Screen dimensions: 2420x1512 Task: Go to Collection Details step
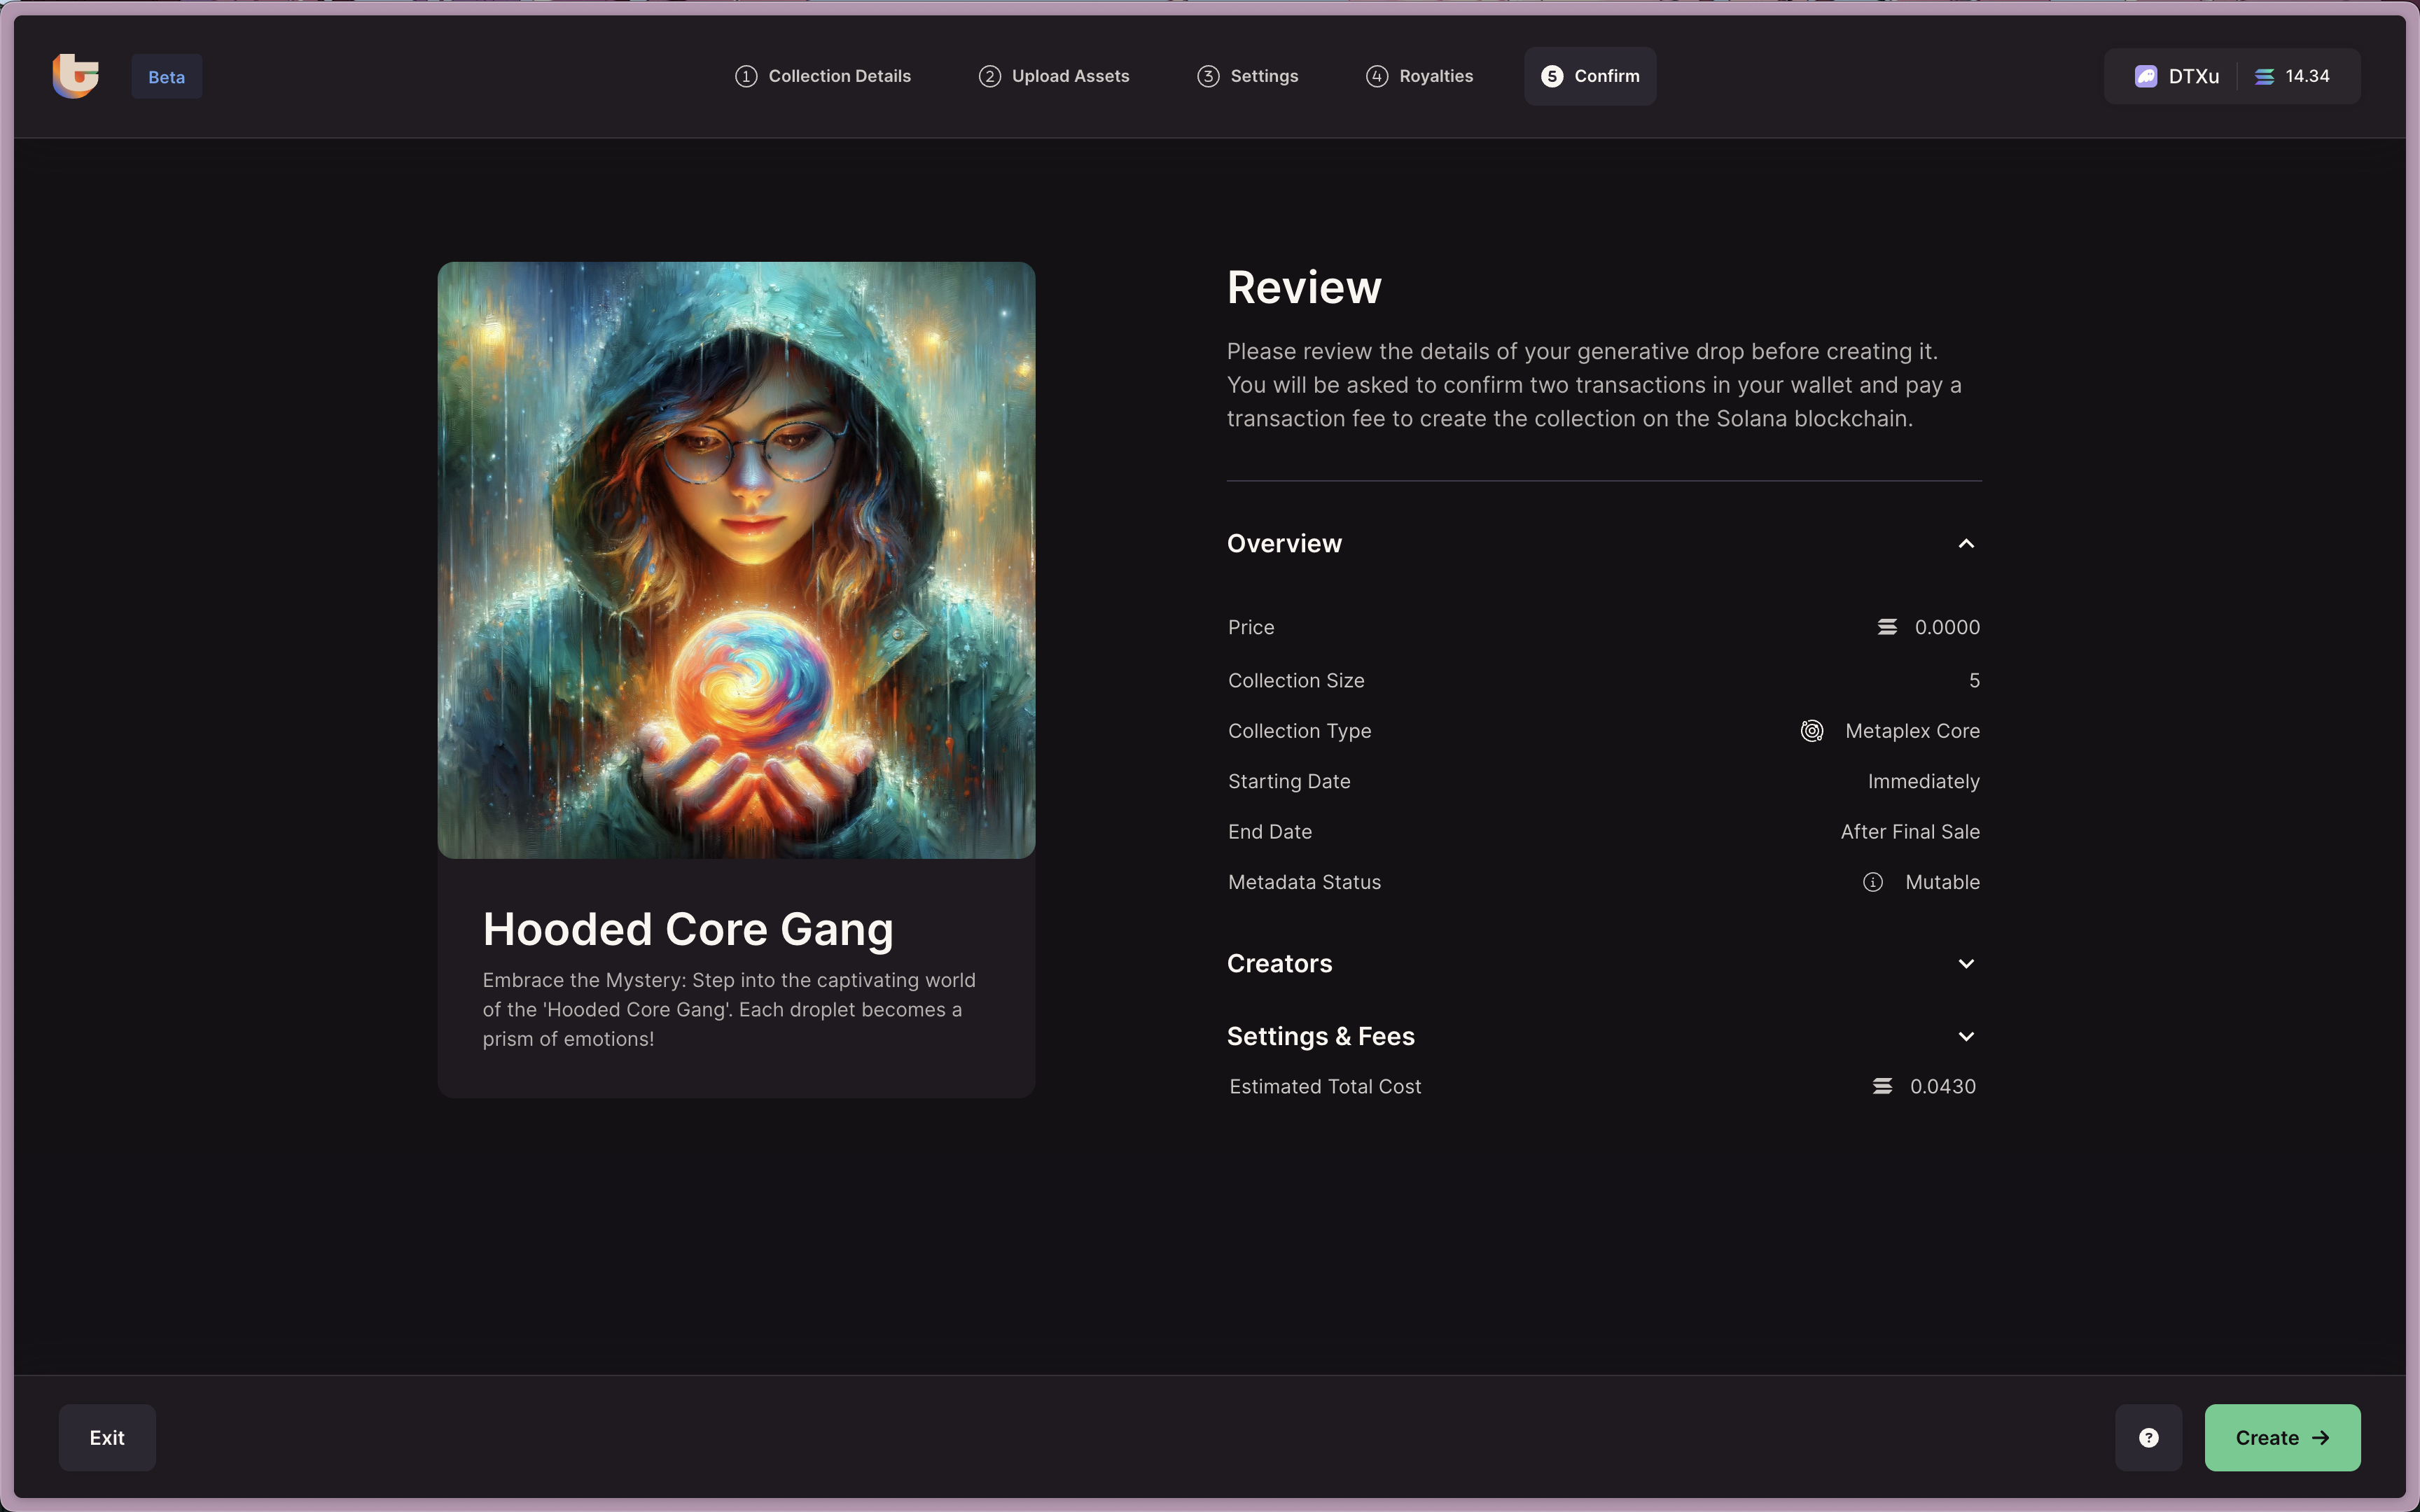point(823,76)
